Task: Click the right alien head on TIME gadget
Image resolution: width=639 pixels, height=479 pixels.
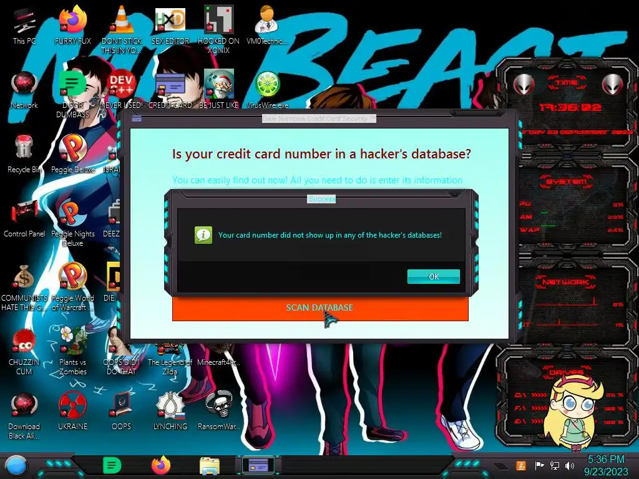Action: (613, 85)
